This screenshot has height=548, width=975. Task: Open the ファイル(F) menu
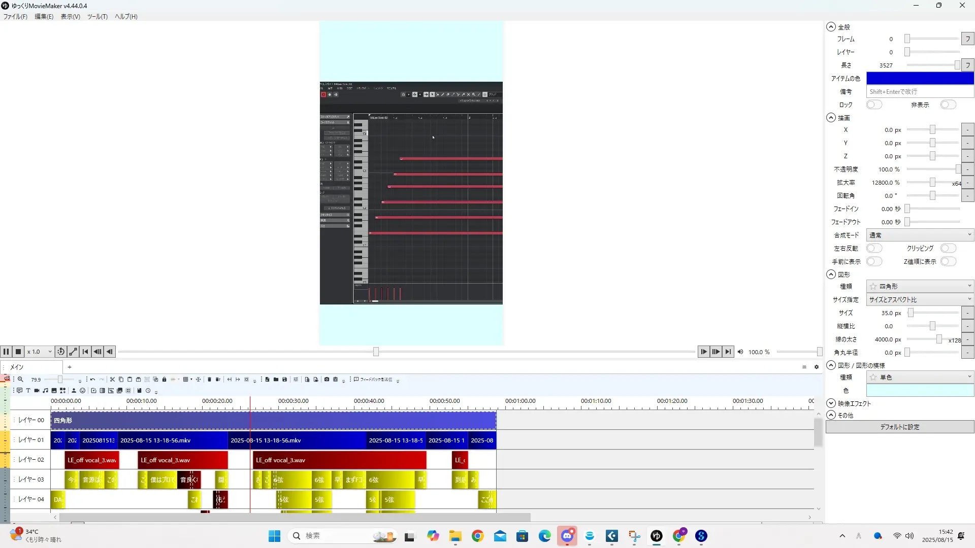(15, 16)
